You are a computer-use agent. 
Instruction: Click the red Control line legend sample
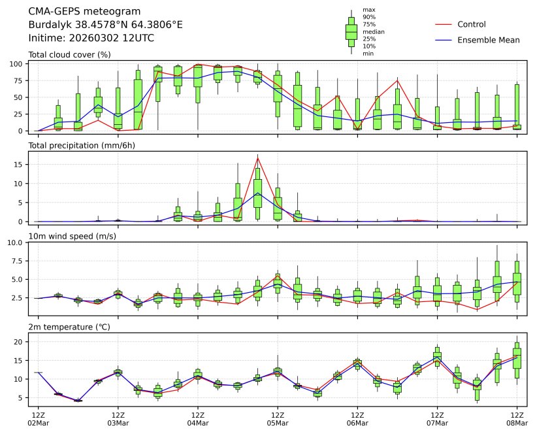[x=443, y=25]
